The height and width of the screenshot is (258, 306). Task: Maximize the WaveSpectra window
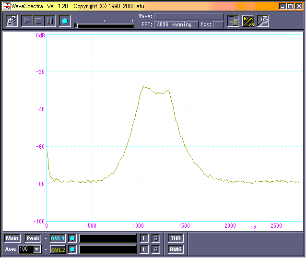[290, 6]
